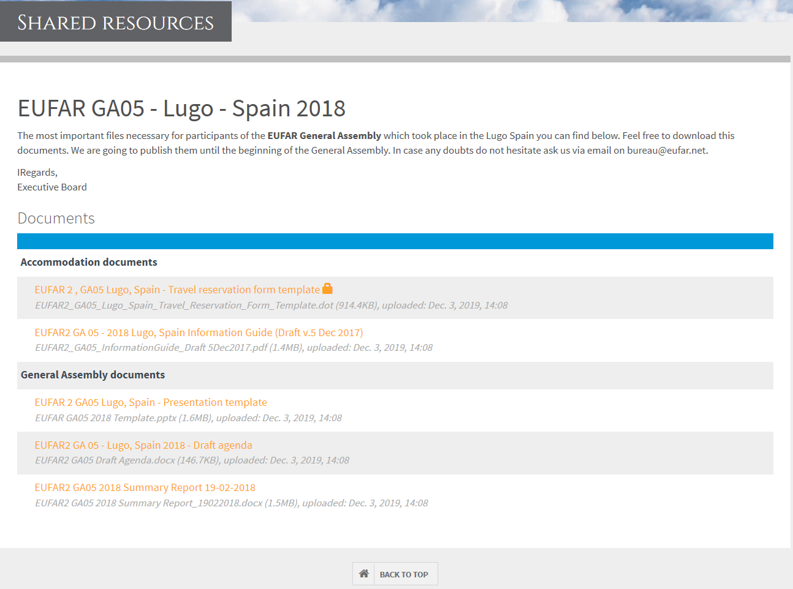793x589 pixels.
Task: Open the Travel reservation form template link
Action: point(177,290)
